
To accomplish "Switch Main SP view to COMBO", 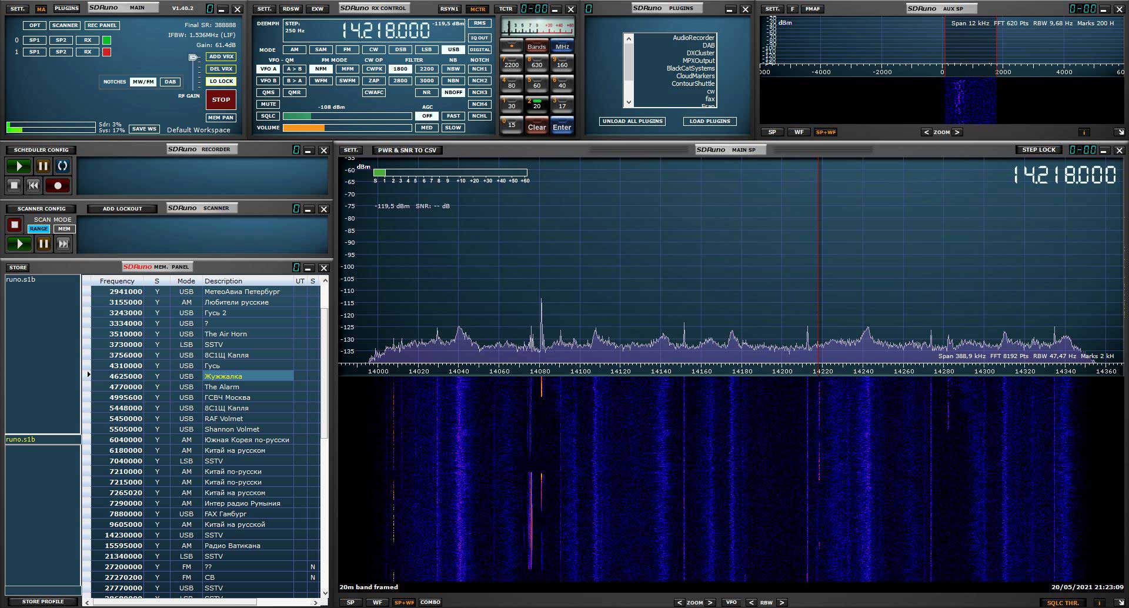I will tap(430, 602).
